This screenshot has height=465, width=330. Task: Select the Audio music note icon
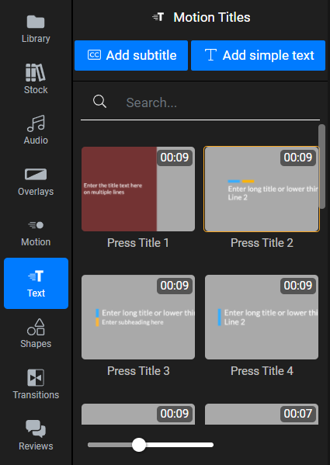tap(36, 123)
